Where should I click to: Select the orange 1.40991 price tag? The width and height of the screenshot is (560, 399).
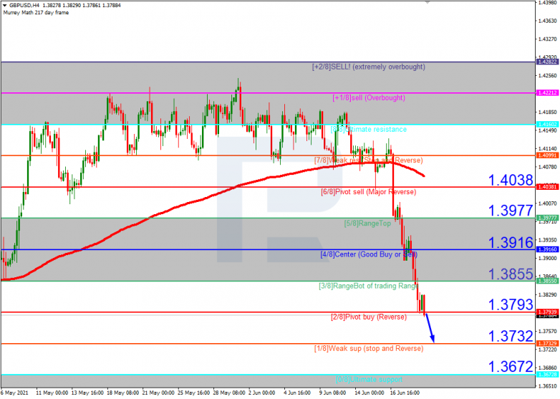click(547, 155)
